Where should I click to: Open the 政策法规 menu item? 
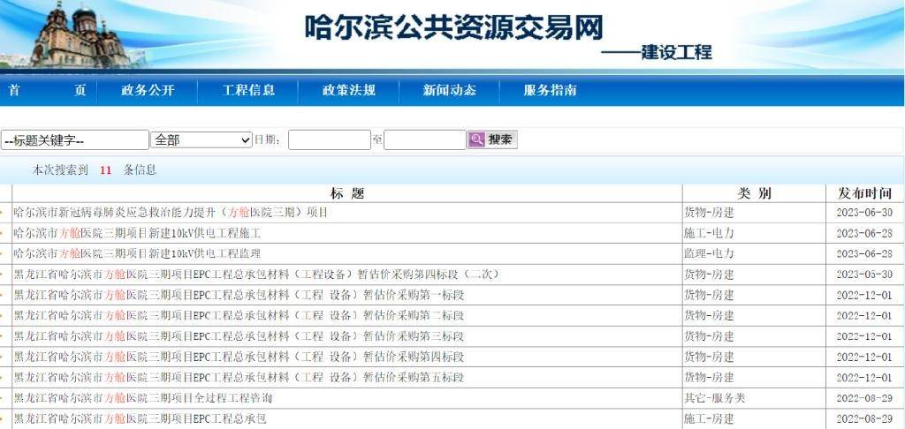pos(348,91)
